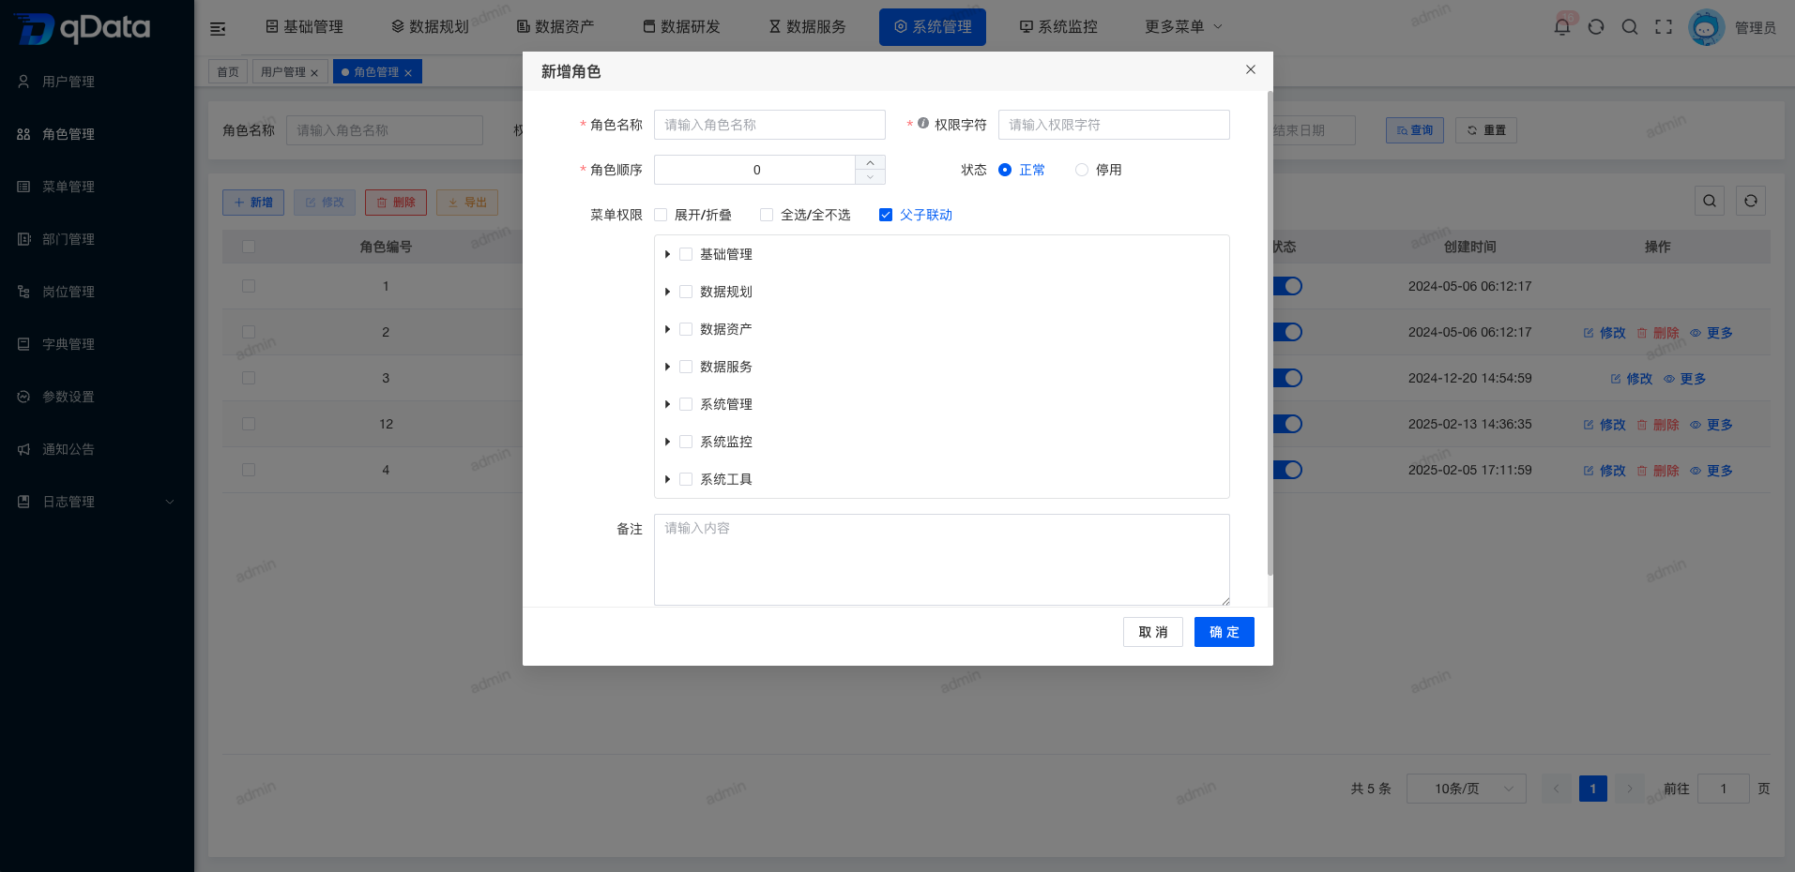Viewport: 1795px width, 872px height.
Task: Select the 停用 status radio button
Action: click(x=1082, y=170)
